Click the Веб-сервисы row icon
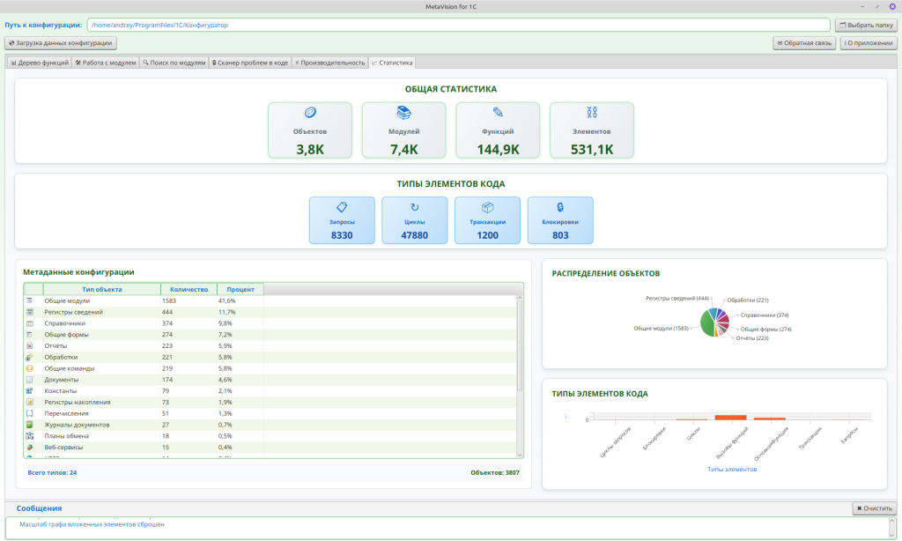The image size is (902, 541). [29, 448]
